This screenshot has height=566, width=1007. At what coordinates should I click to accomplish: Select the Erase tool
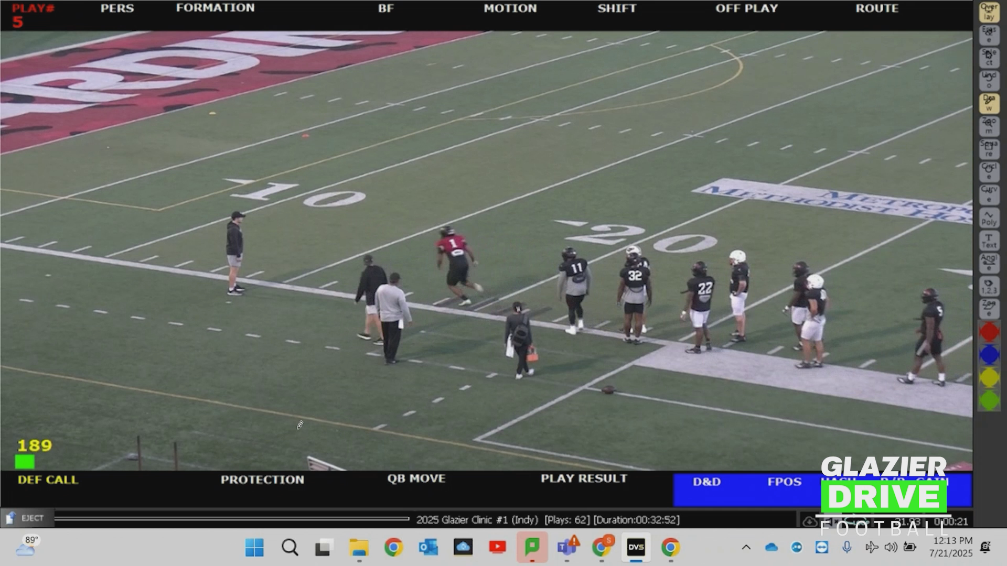[x=989, y=35]
